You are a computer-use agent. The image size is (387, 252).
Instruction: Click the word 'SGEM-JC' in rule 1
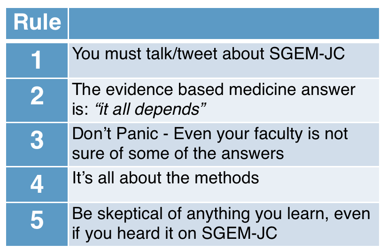(307, 54)
